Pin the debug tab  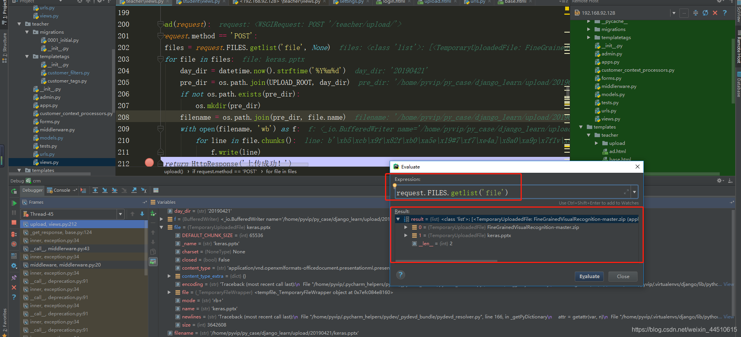coord(14,277)
